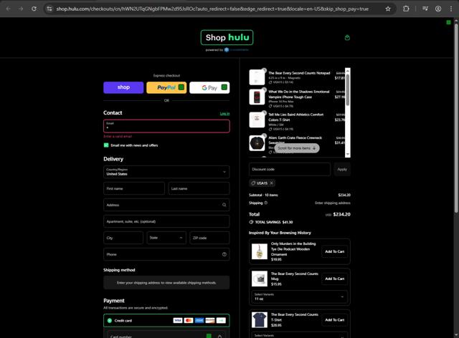Image resolution: width=459 pixels, height=338 pixels.
Task: Click the Alien Earth Crewneck Sweatshirt thumbnail
Action: pos(257,143)
